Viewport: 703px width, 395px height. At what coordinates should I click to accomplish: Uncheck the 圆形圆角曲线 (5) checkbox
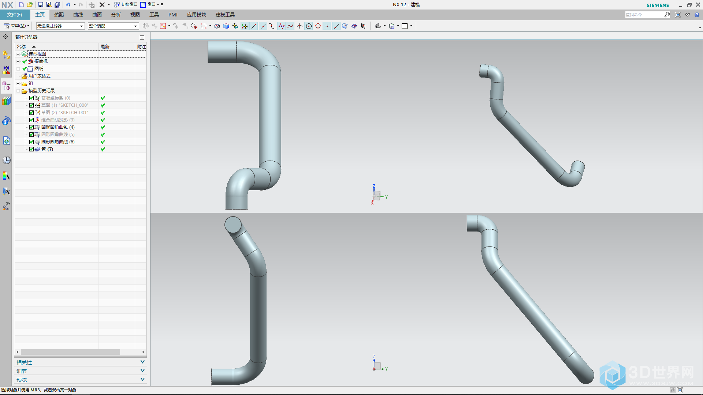click(x=31, y=135)
